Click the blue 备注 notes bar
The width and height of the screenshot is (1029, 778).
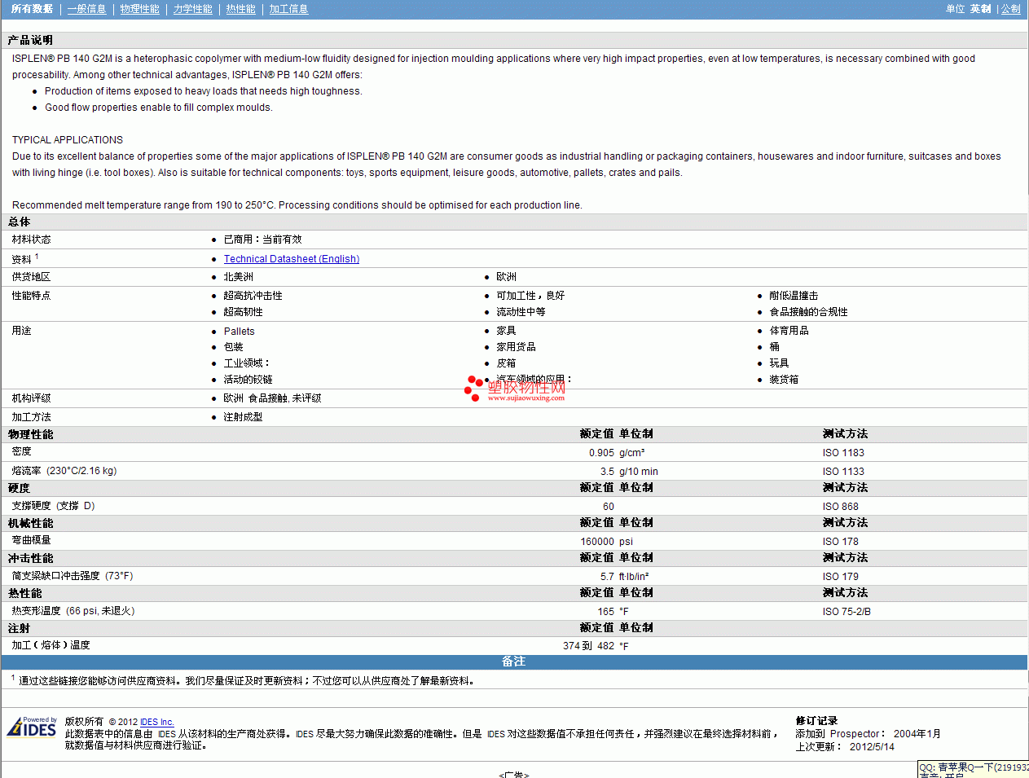pos(513,662)
